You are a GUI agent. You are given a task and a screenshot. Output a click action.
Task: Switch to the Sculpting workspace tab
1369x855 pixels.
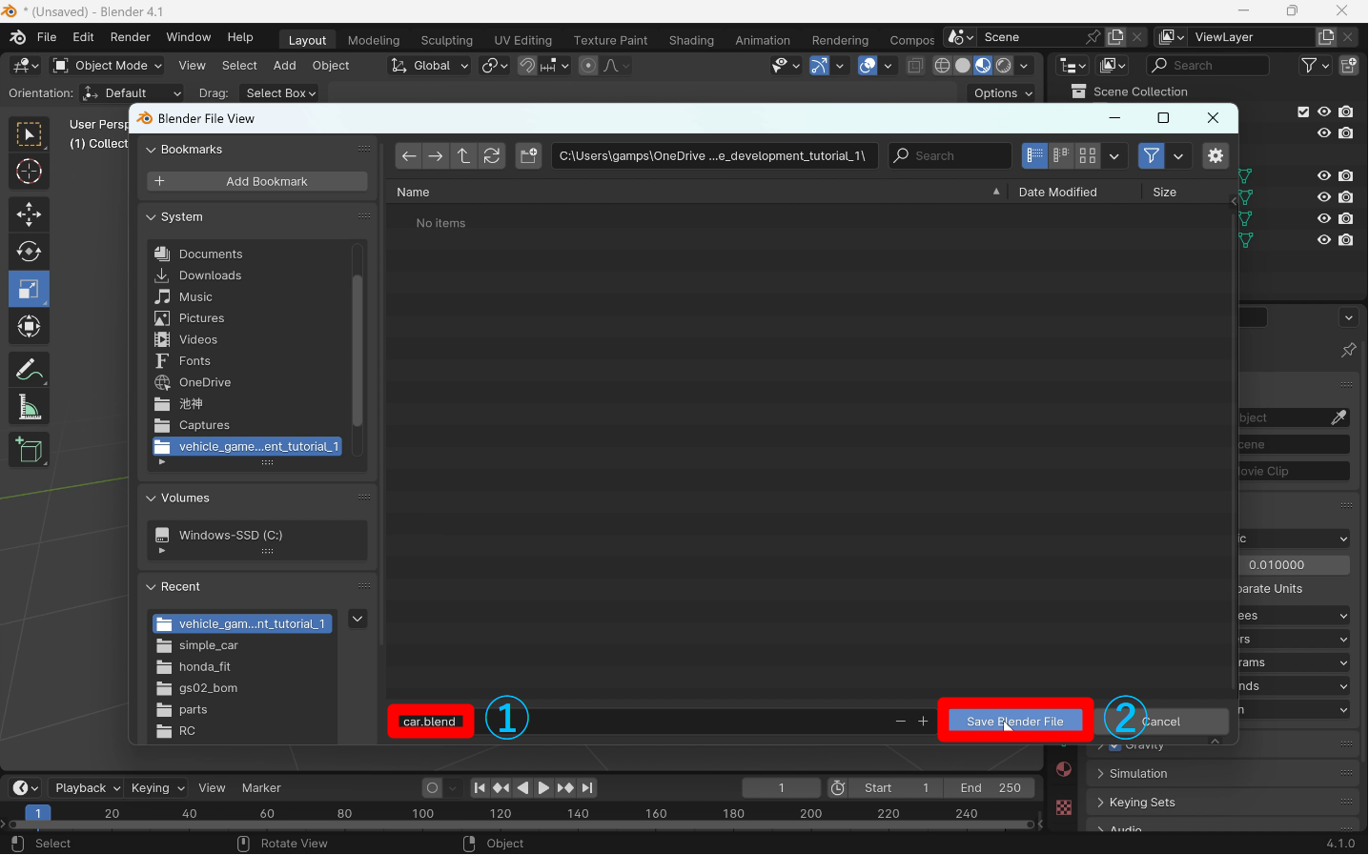[447, 40]
